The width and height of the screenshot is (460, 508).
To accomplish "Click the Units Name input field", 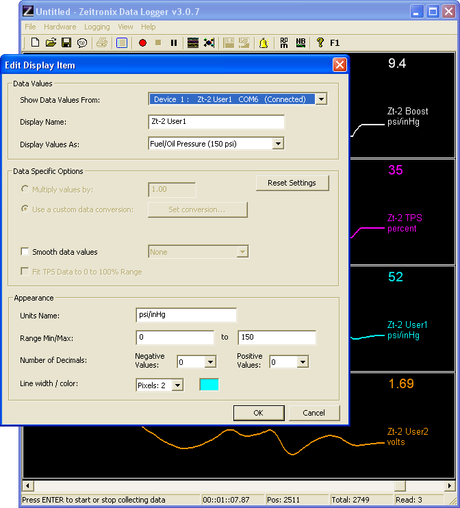I will tap(186, 315).
